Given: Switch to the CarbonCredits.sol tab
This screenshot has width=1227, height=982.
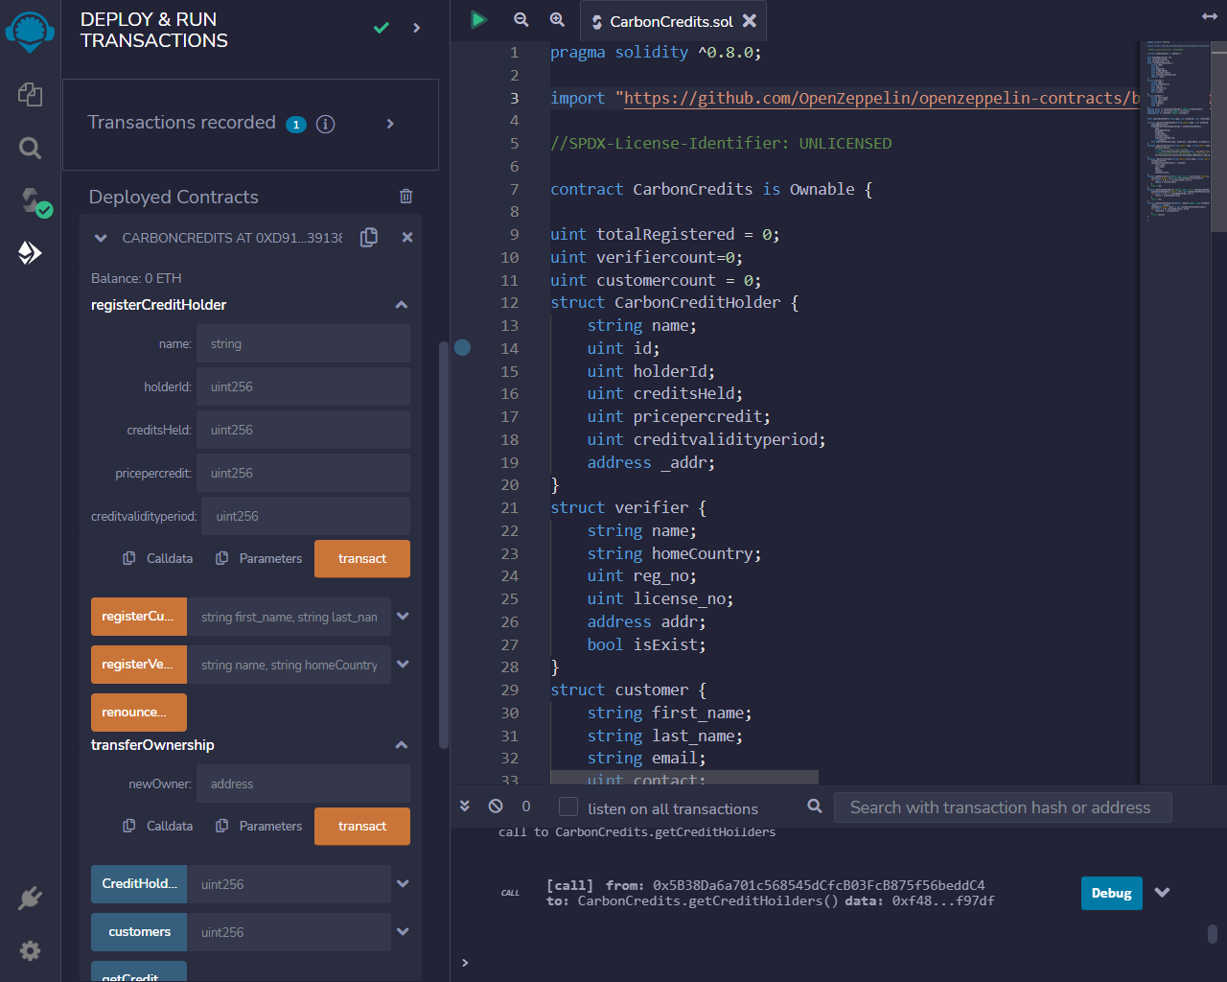Looking at the screenshot, I should click(671, 21).
